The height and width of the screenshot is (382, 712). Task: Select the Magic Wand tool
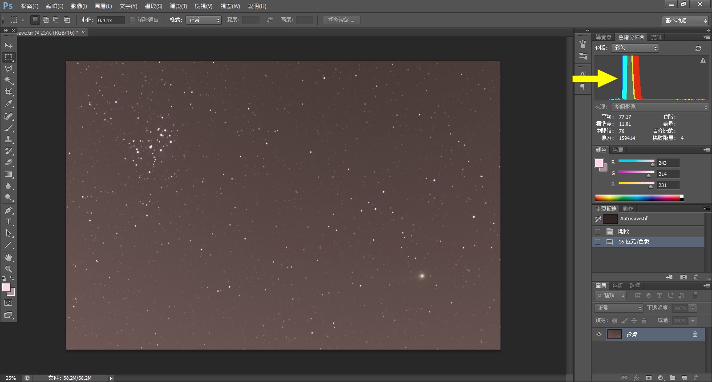[x=8, y=80]
